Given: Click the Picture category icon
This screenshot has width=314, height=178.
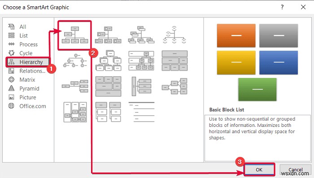Looking at the screenshot, I should coord(11,97).
